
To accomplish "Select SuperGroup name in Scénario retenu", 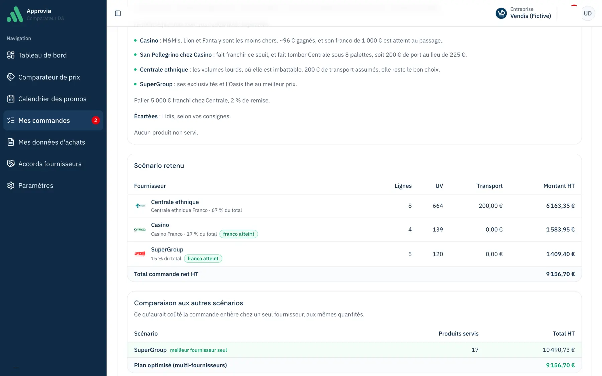I will (x=167, y=250).
